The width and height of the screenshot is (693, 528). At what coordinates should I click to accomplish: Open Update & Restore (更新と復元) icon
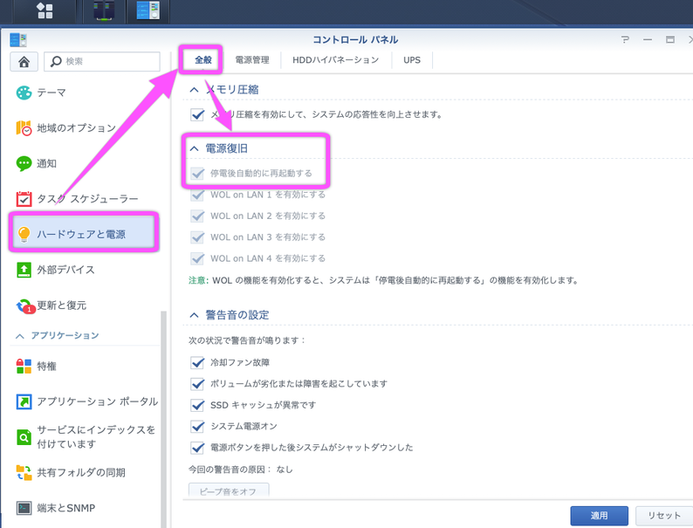pyautogui.click(x=24, y=306)
